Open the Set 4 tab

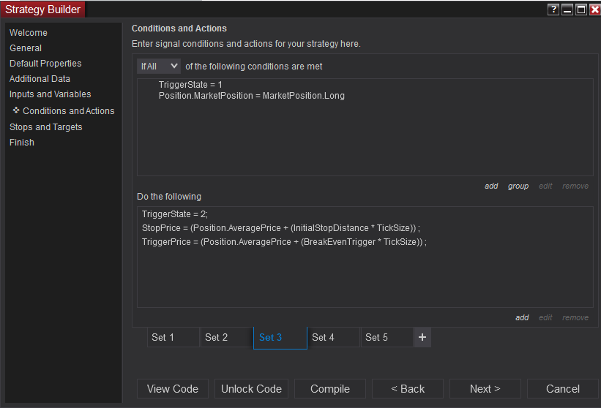334,337
